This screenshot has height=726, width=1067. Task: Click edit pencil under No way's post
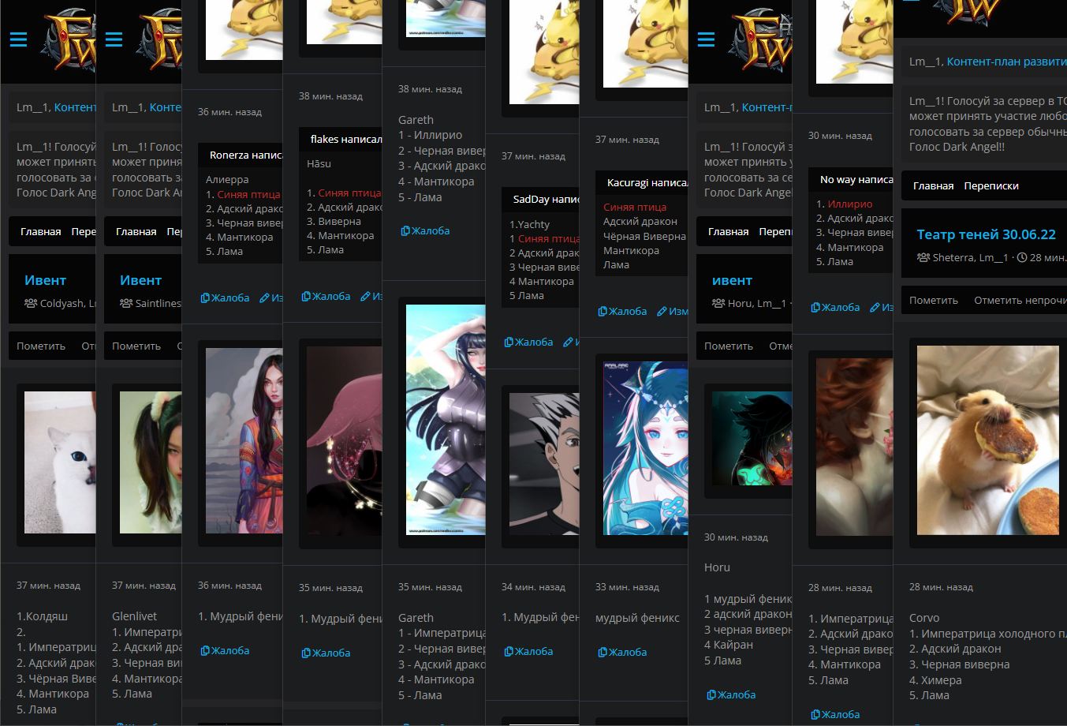[x=875, y=307]
